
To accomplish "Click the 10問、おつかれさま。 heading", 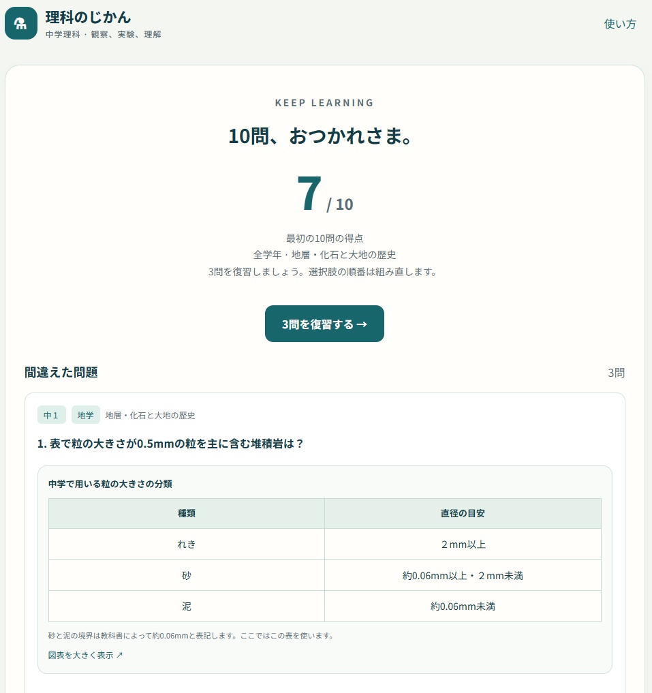I will tap(321, 135).
